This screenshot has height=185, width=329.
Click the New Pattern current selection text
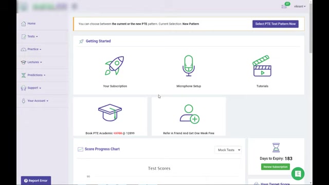(191, 24)
